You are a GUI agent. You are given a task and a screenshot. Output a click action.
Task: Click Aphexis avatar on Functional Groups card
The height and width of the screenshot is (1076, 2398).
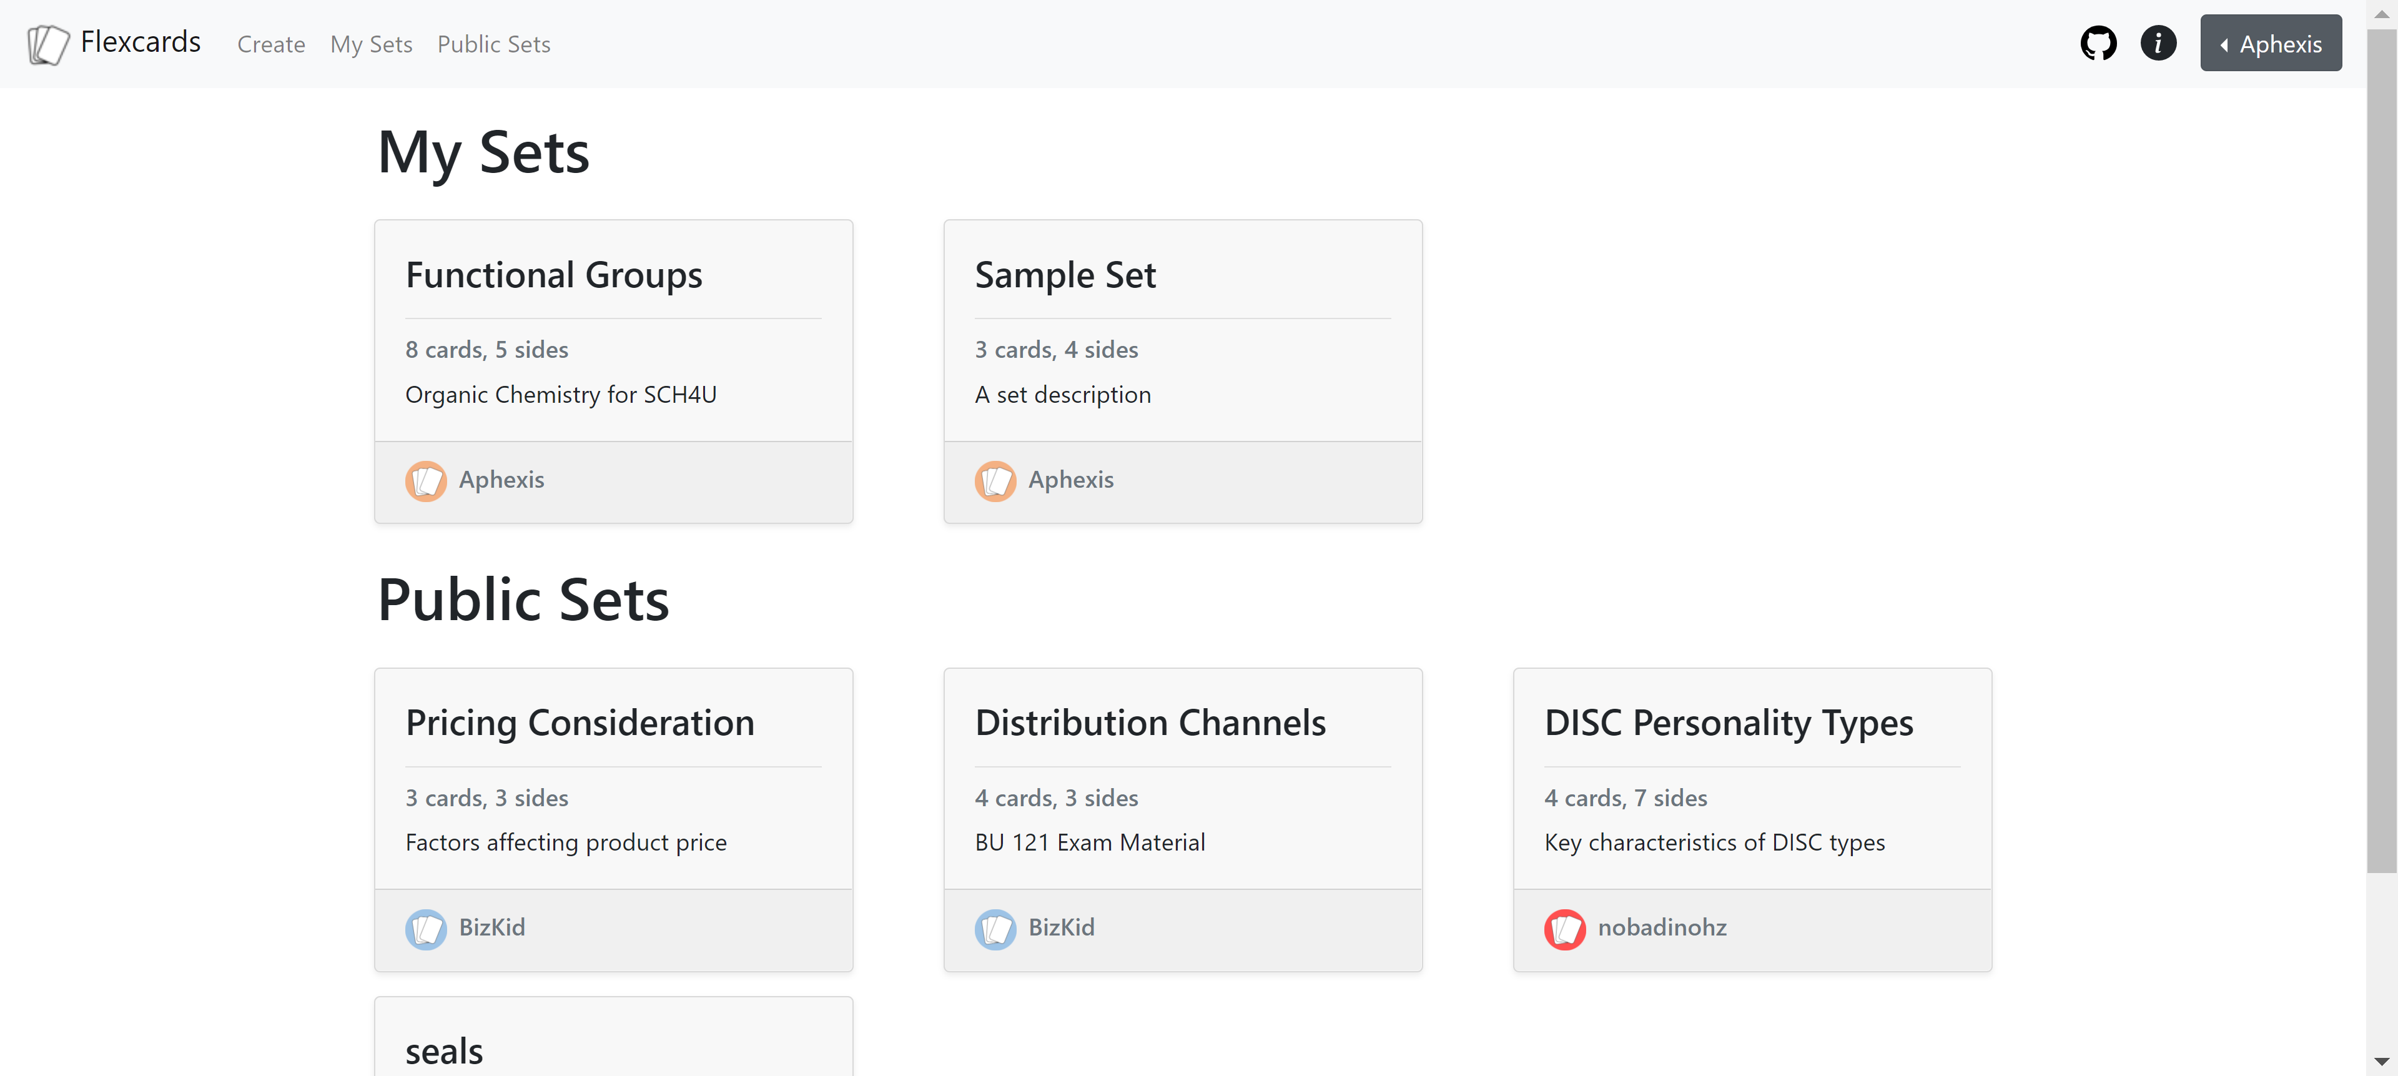425,480
